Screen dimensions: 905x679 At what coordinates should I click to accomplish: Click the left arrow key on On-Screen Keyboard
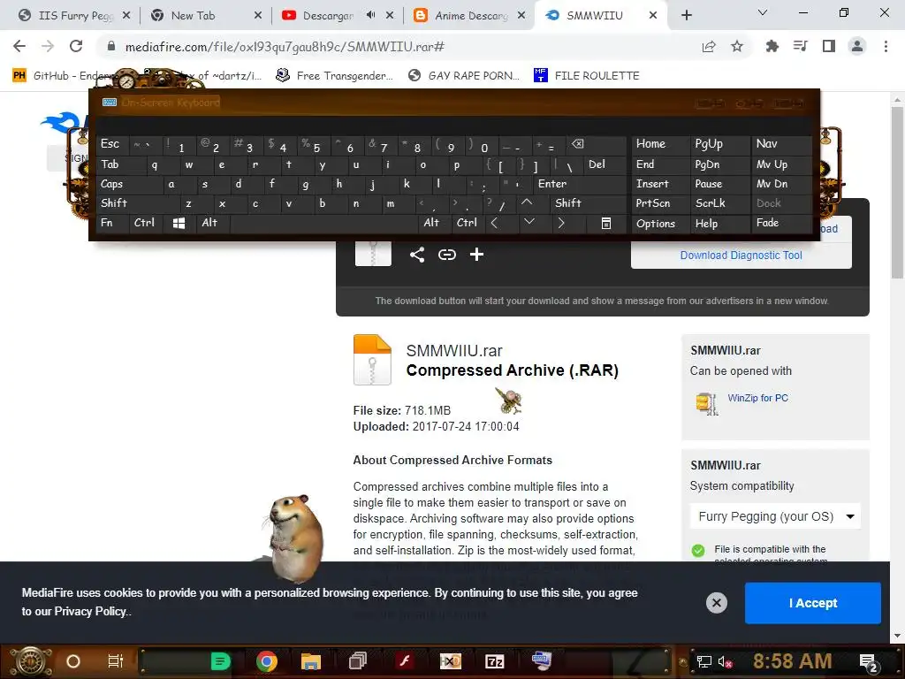(x=494, y=223)
